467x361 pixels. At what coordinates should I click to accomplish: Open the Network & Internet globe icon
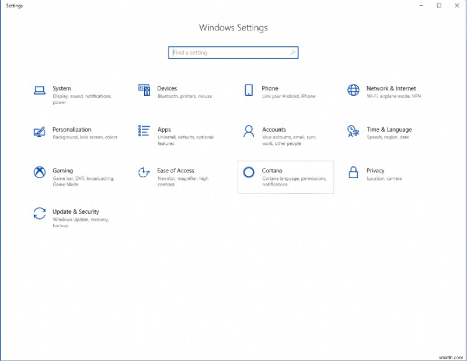pos(353,90)
